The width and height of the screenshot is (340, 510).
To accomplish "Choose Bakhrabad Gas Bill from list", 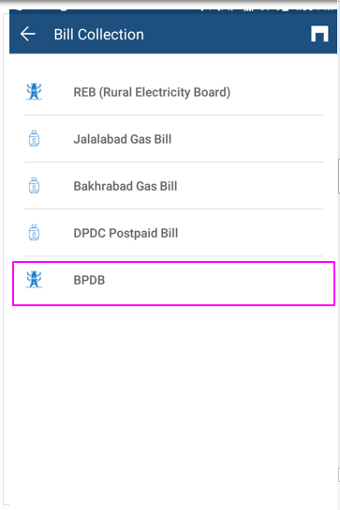I will [173, 186].
